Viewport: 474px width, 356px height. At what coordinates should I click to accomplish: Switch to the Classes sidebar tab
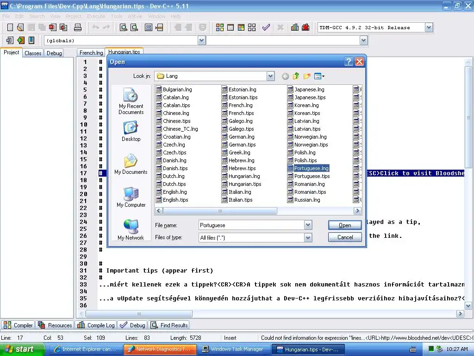click(33, 53)
